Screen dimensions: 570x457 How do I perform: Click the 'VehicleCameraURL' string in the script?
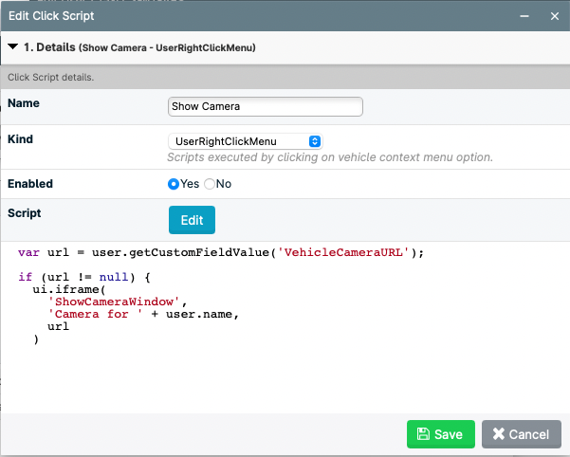[343, 252]
